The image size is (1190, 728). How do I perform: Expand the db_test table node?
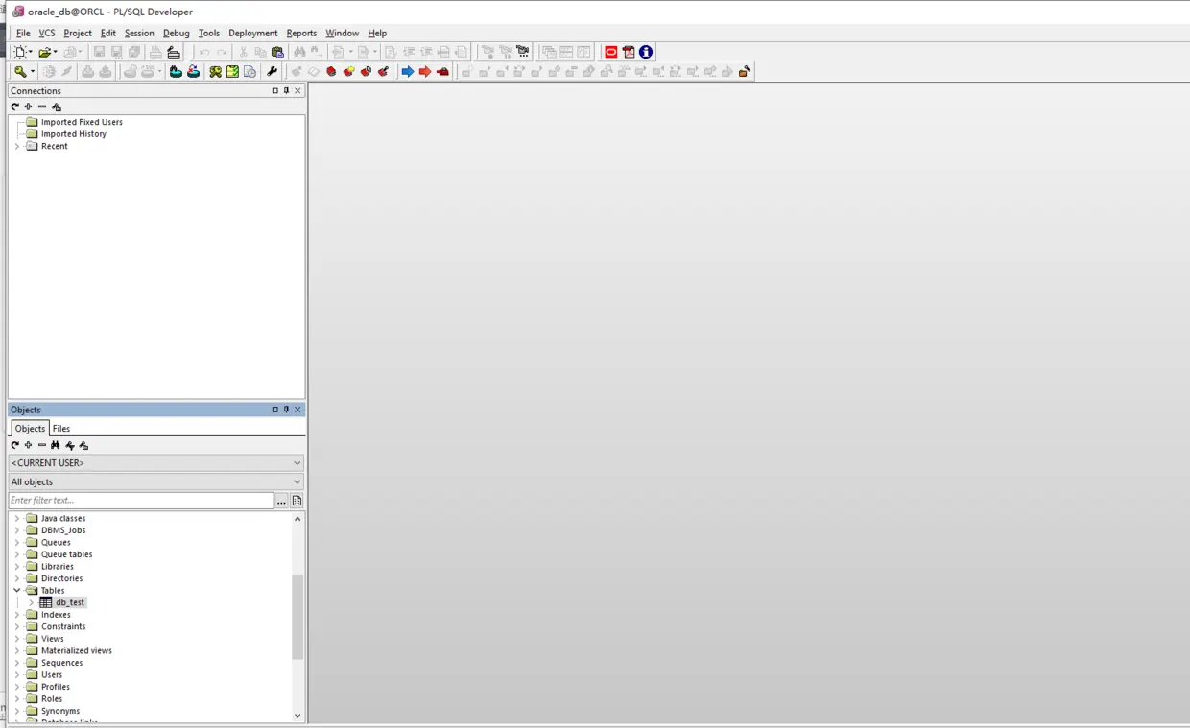[31, 602]
